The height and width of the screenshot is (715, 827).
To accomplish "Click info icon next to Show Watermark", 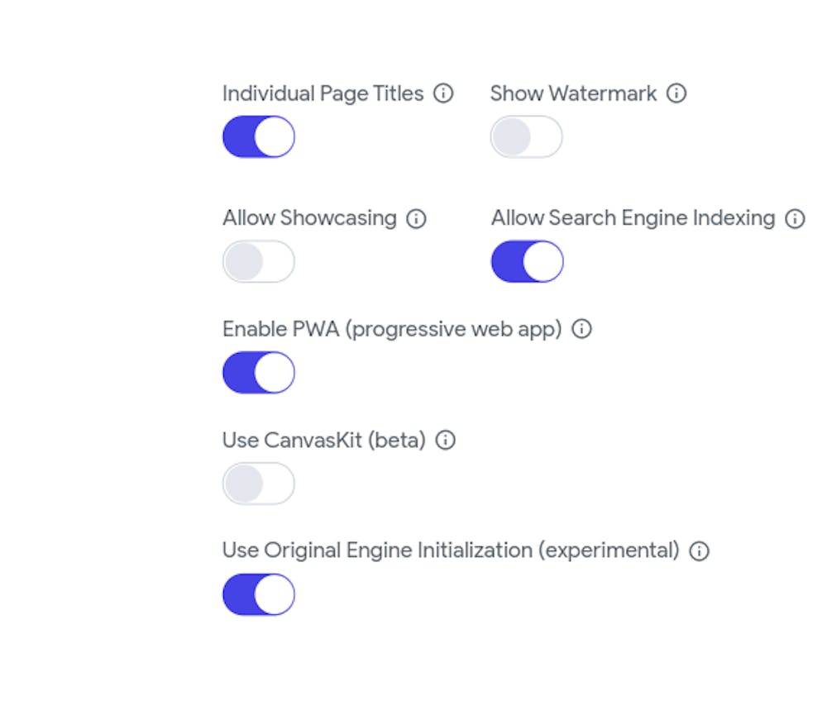I will tap(676, 93).
